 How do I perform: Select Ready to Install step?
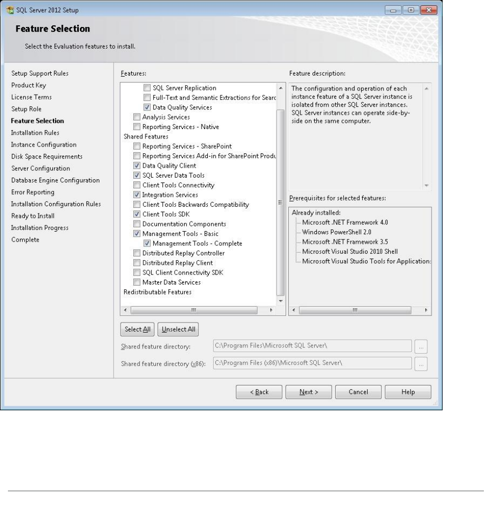(x=33, y=216)
